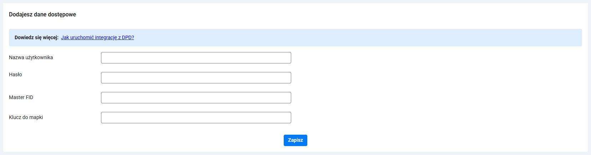
Task: Open the 'Jak uruchomić integrację z DPD?' link
Action: (97, 37)
